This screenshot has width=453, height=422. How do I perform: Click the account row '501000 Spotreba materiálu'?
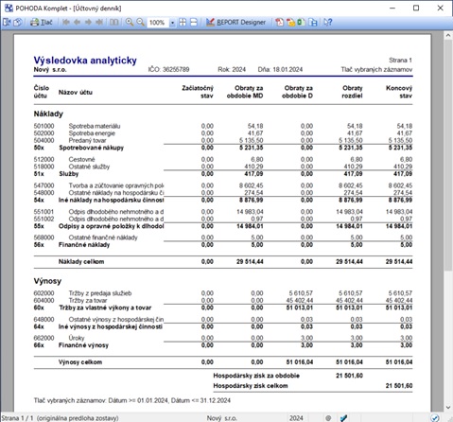pos(223,126)
